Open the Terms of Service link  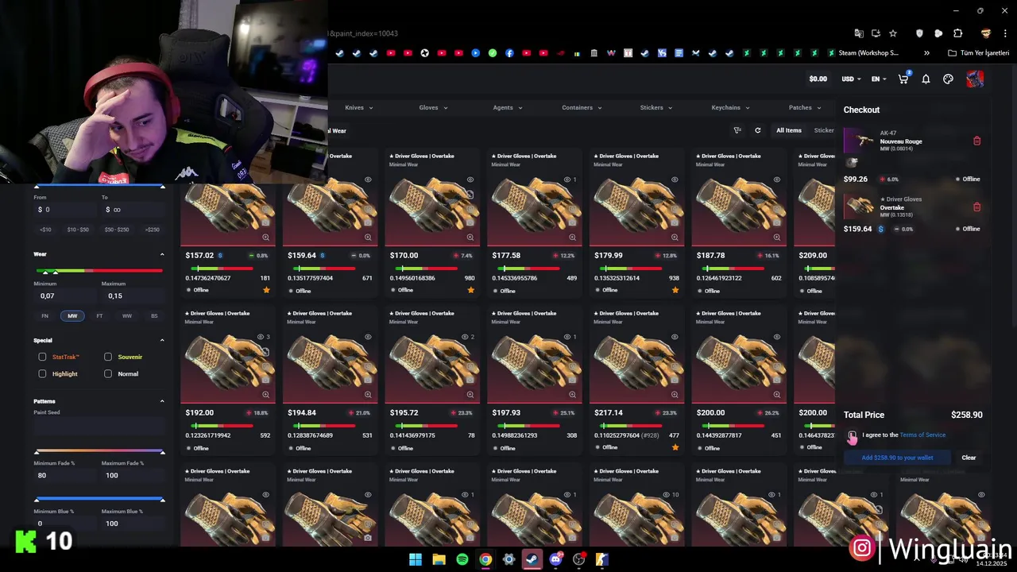922,435
